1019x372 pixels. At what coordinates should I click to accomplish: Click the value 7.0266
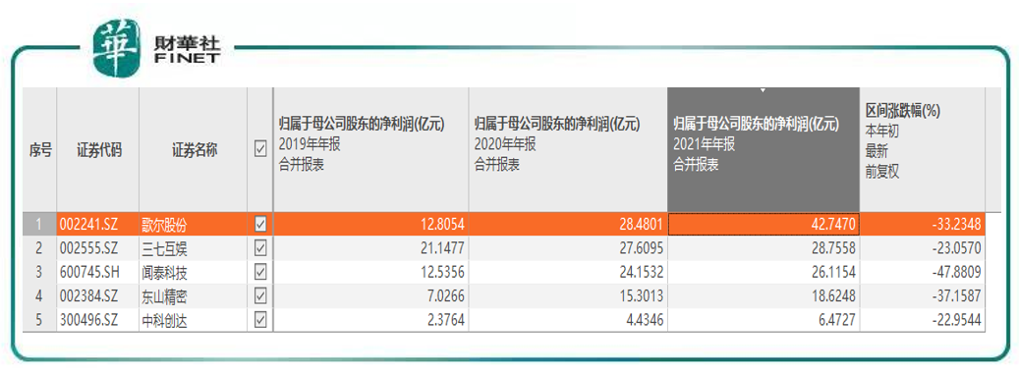(x=446, y=296)
